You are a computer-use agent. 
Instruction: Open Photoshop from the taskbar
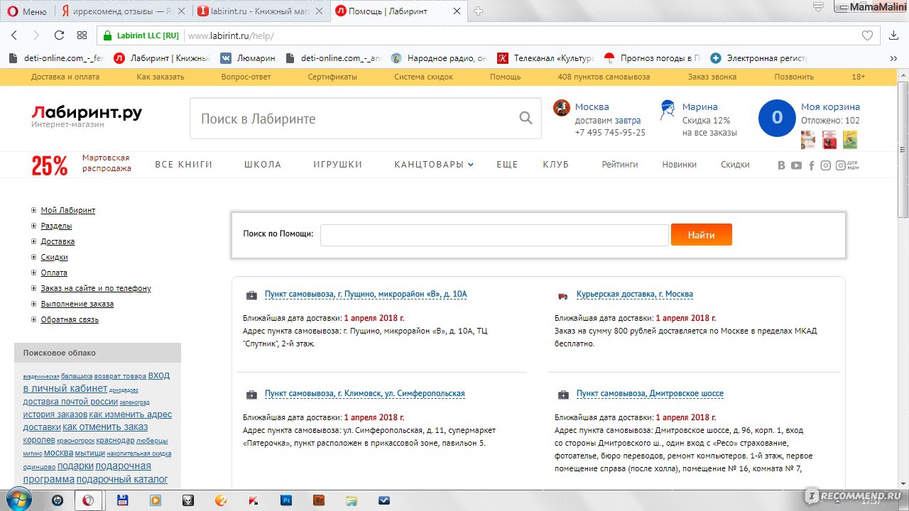coord(286,500)
